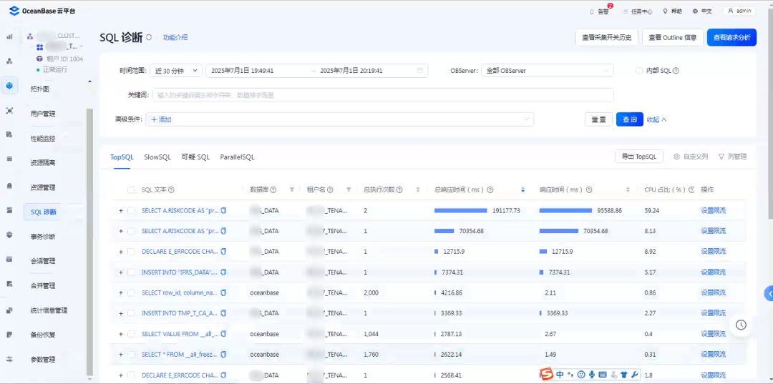
Task: Sort by 总响应时间 (ms) column arrows
Action: tap(522, 189)
